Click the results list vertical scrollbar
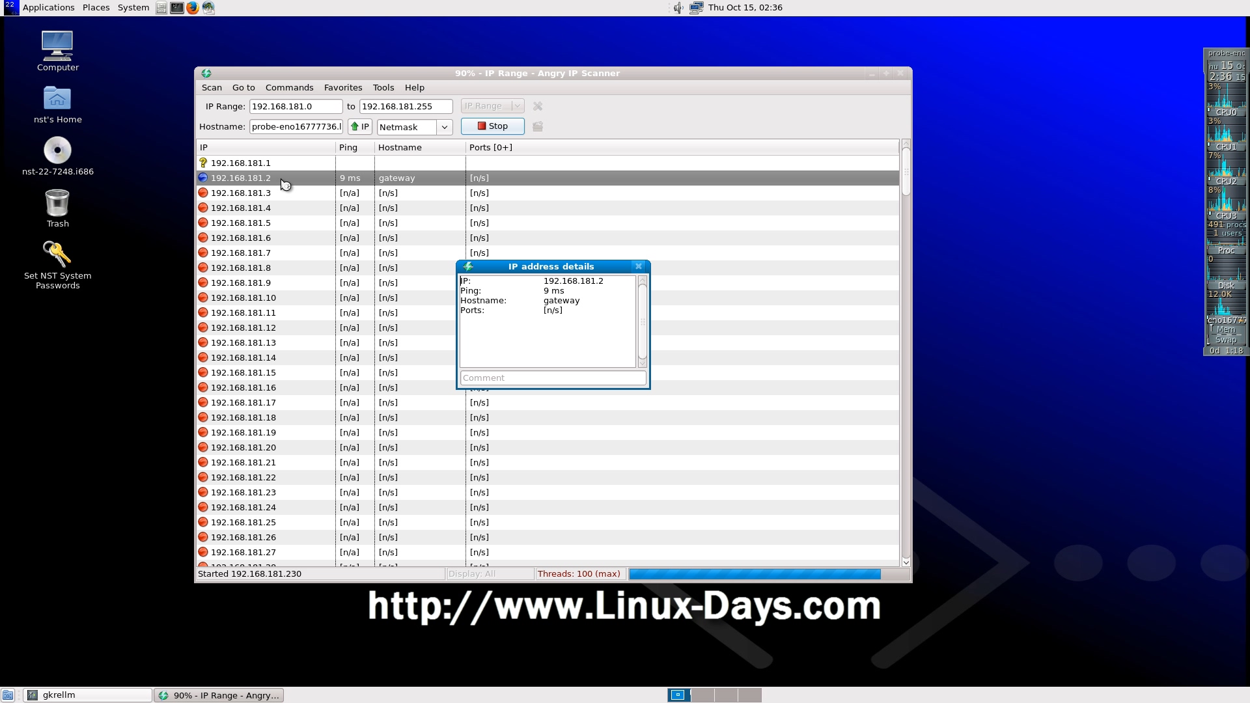This screenshot has width=1250, height=703. [906, 352]
